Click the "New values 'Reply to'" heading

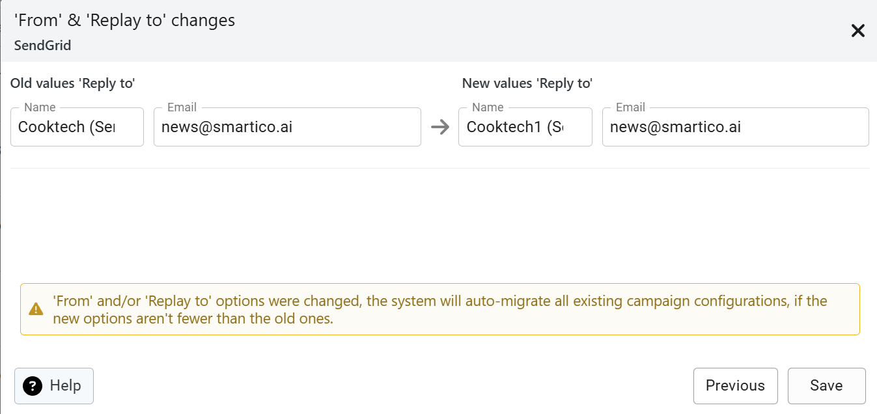[527, 83]
